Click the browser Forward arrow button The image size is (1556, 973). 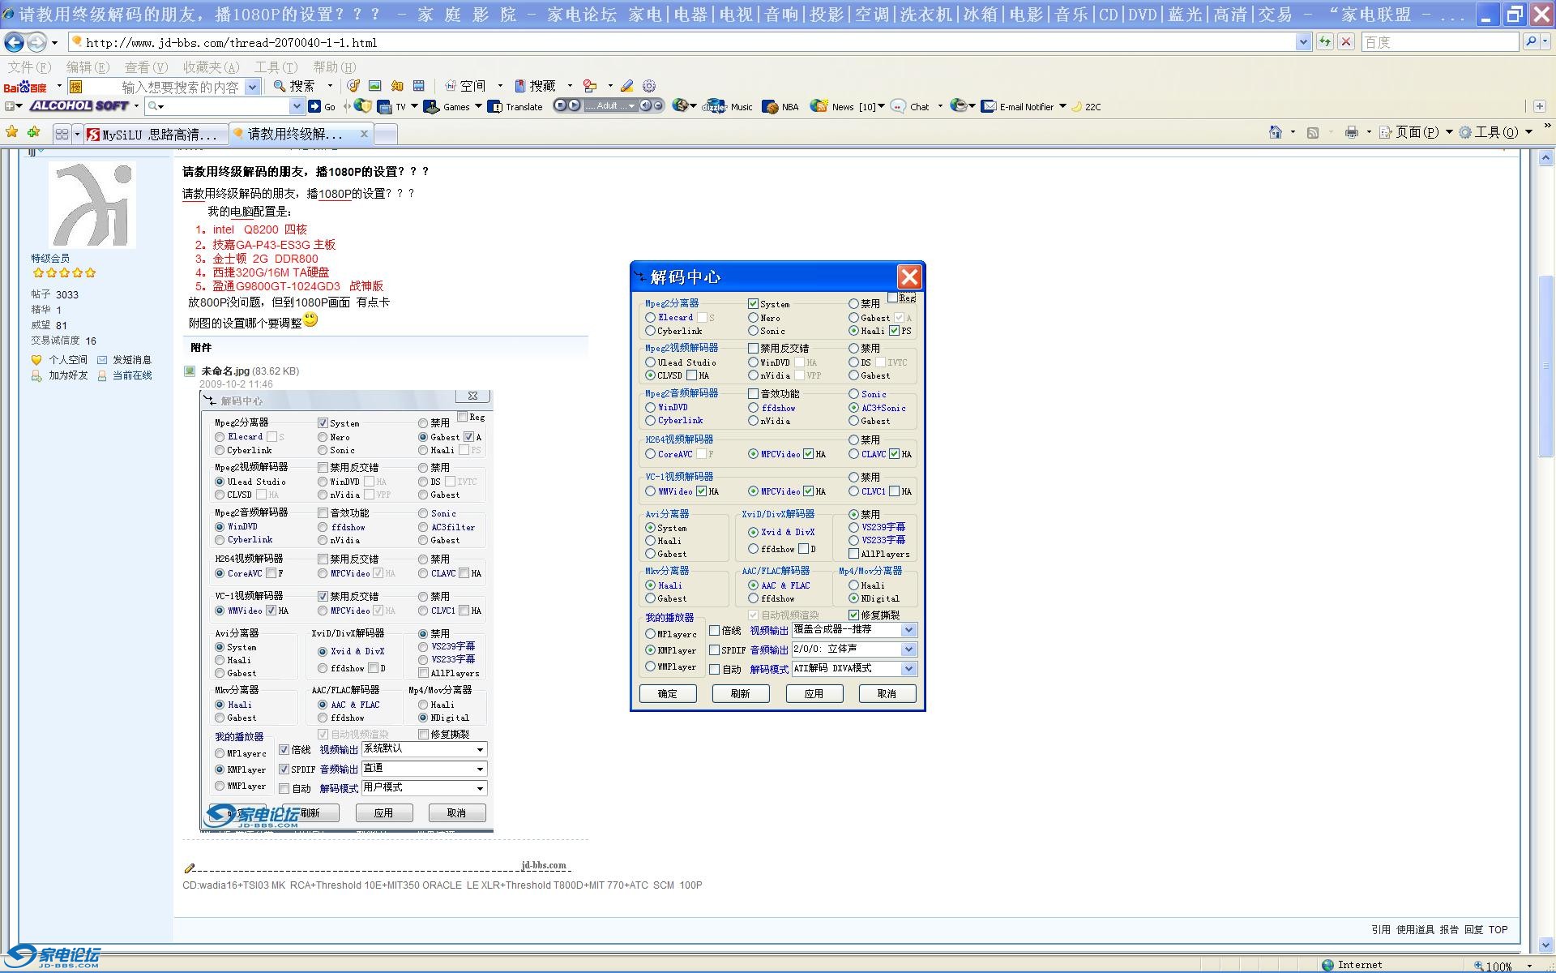(36, 42)
